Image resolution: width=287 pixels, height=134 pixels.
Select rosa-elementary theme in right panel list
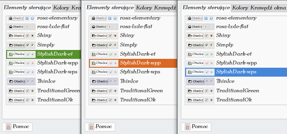(236, 18)
